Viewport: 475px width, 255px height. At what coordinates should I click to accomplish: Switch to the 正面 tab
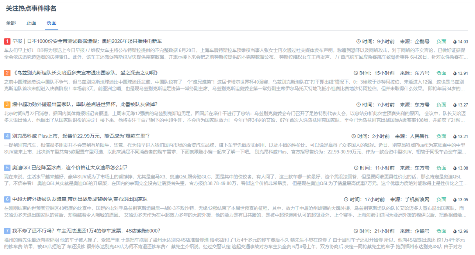tap(31, 23)
